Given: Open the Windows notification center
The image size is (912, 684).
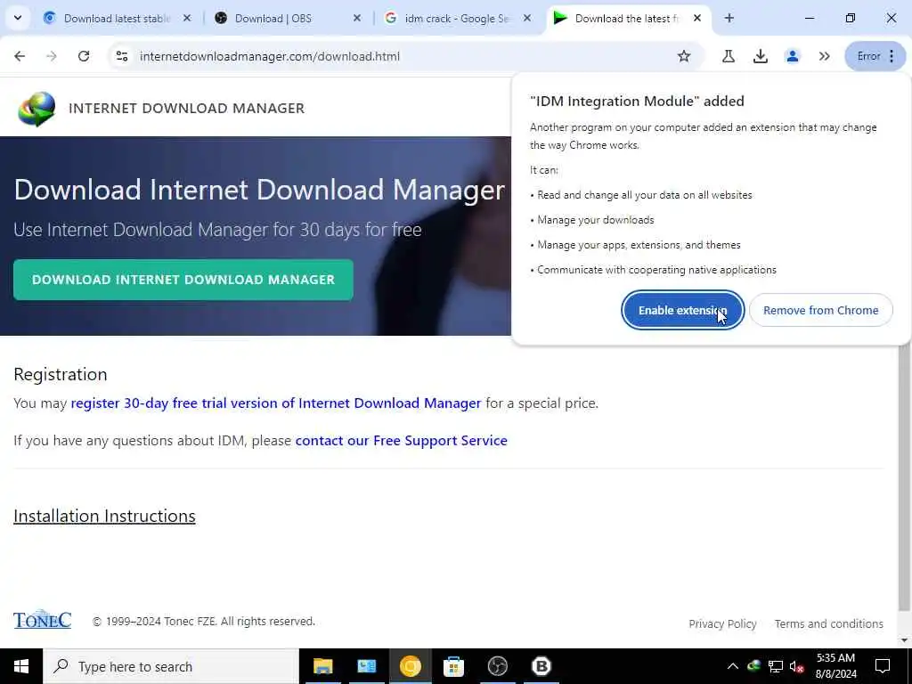Looking at the screenshot, I should pyautogui.click(x=883, y=666).
